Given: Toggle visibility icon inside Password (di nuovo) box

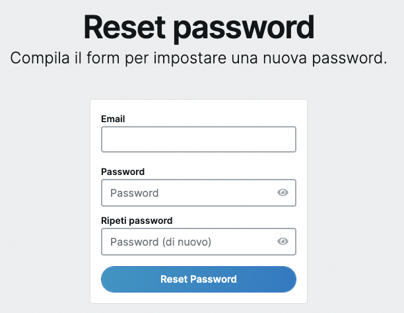Looking at the screenshot, I should pos(283,241).
